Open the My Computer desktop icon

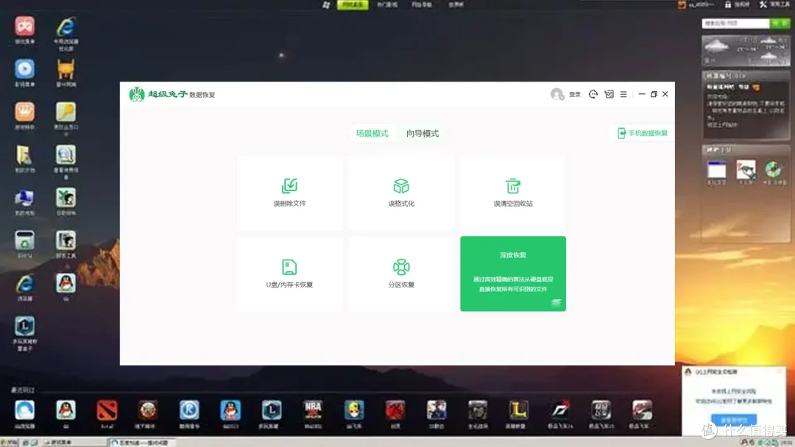pyautogui.click(x=24, y=198)
